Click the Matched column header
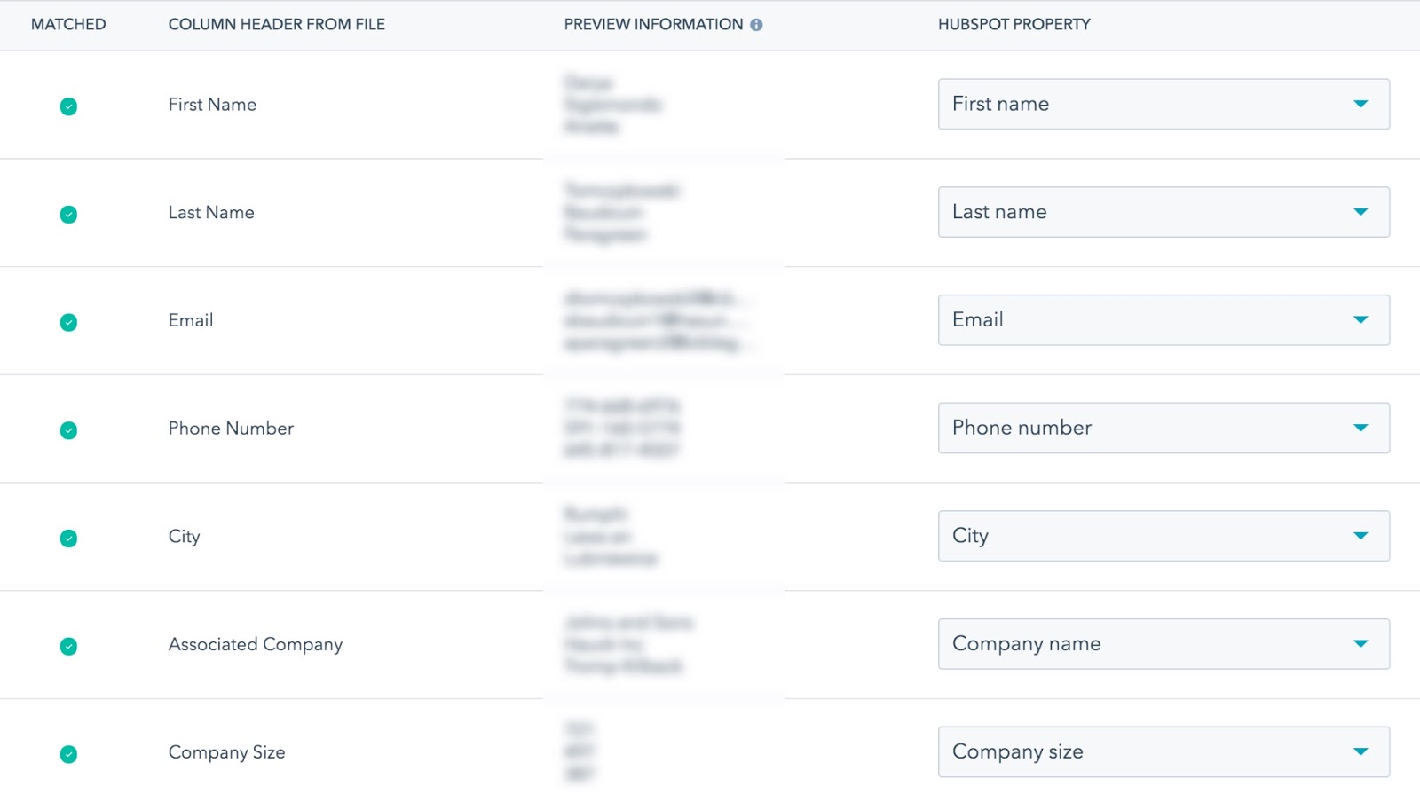The height and width of the screenshot is (802, 1420). 68,25
